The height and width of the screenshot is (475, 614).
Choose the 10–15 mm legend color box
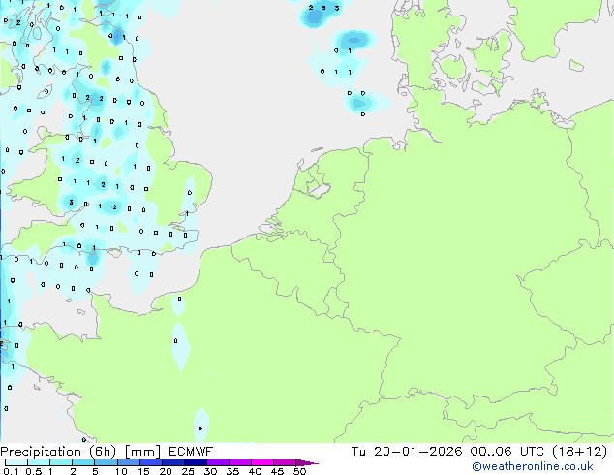point(129,462)
